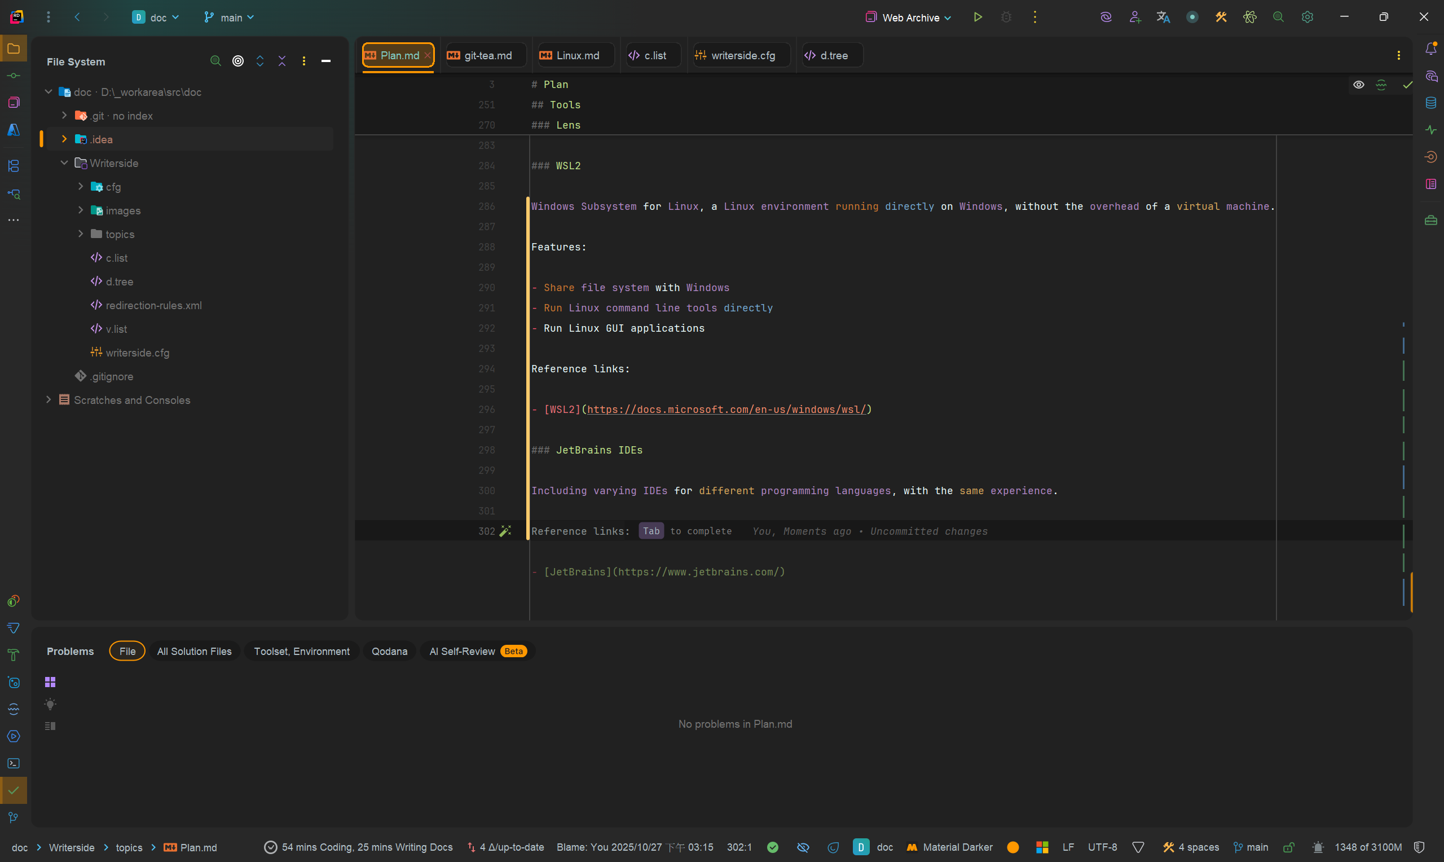Expand the topics folder

click(81, 234)
